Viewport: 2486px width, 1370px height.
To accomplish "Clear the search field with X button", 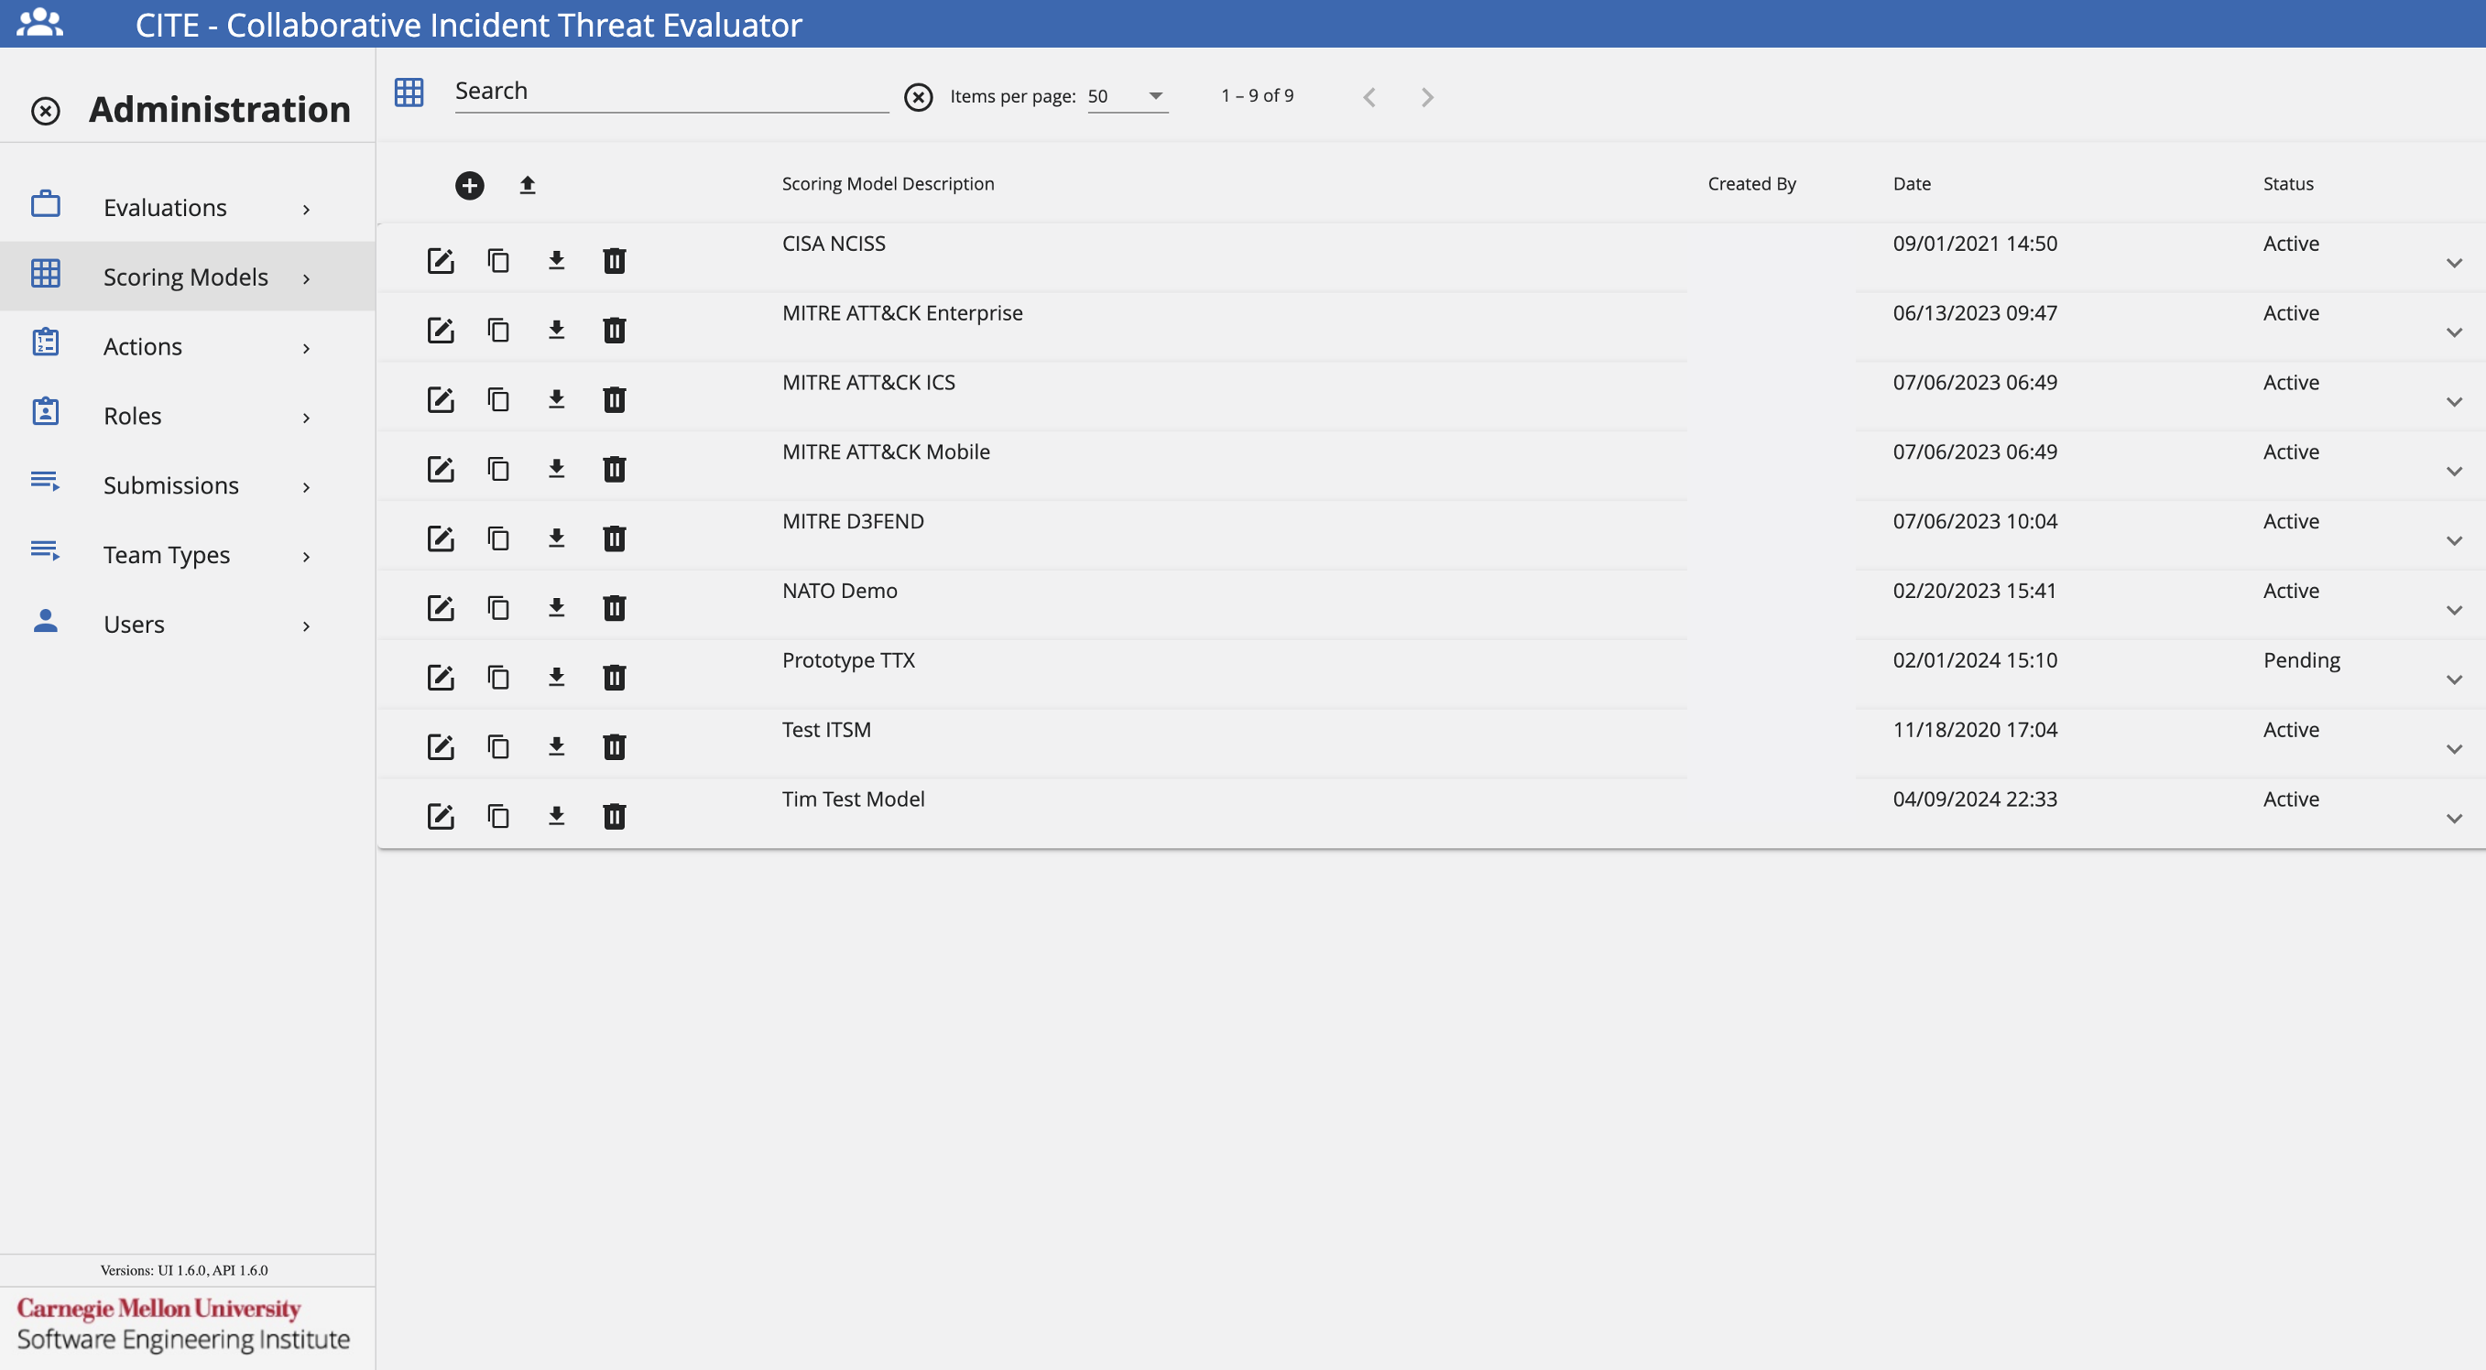I will [x=919, y=96].
